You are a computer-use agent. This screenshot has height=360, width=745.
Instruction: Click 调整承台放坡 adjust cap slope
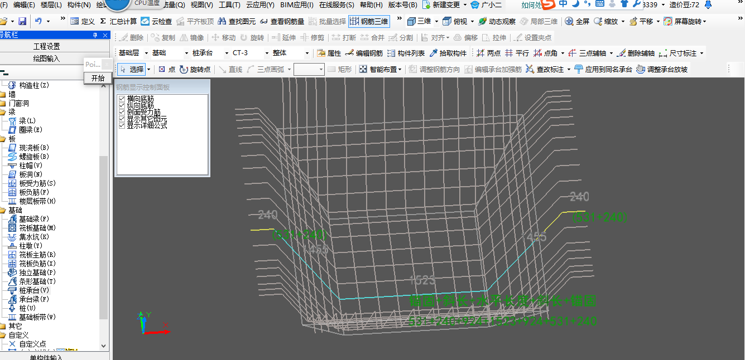662,70
